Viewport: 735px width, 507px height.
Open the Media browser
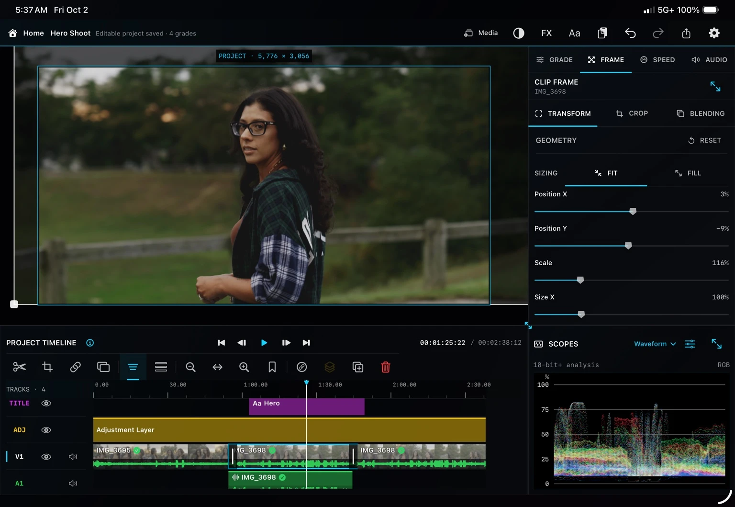coord(481,33)
